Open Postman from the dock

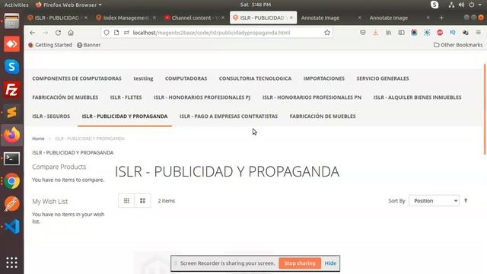coord(12,204)
